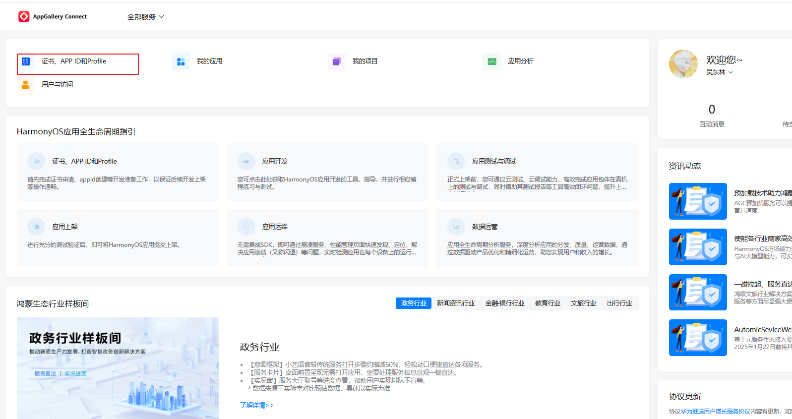The image size is (792, 419).
Task: Click the 数据运营 card title
Action: click(485, 227)
